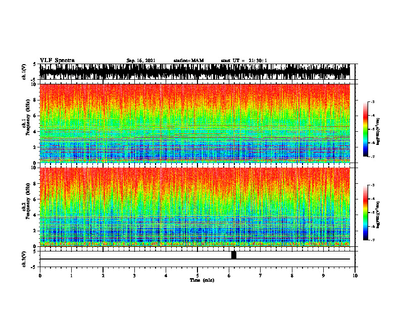Select the date text "Sep. 16, 2021"
This screenshot has width=400, height=309.
tap(141, 61)
